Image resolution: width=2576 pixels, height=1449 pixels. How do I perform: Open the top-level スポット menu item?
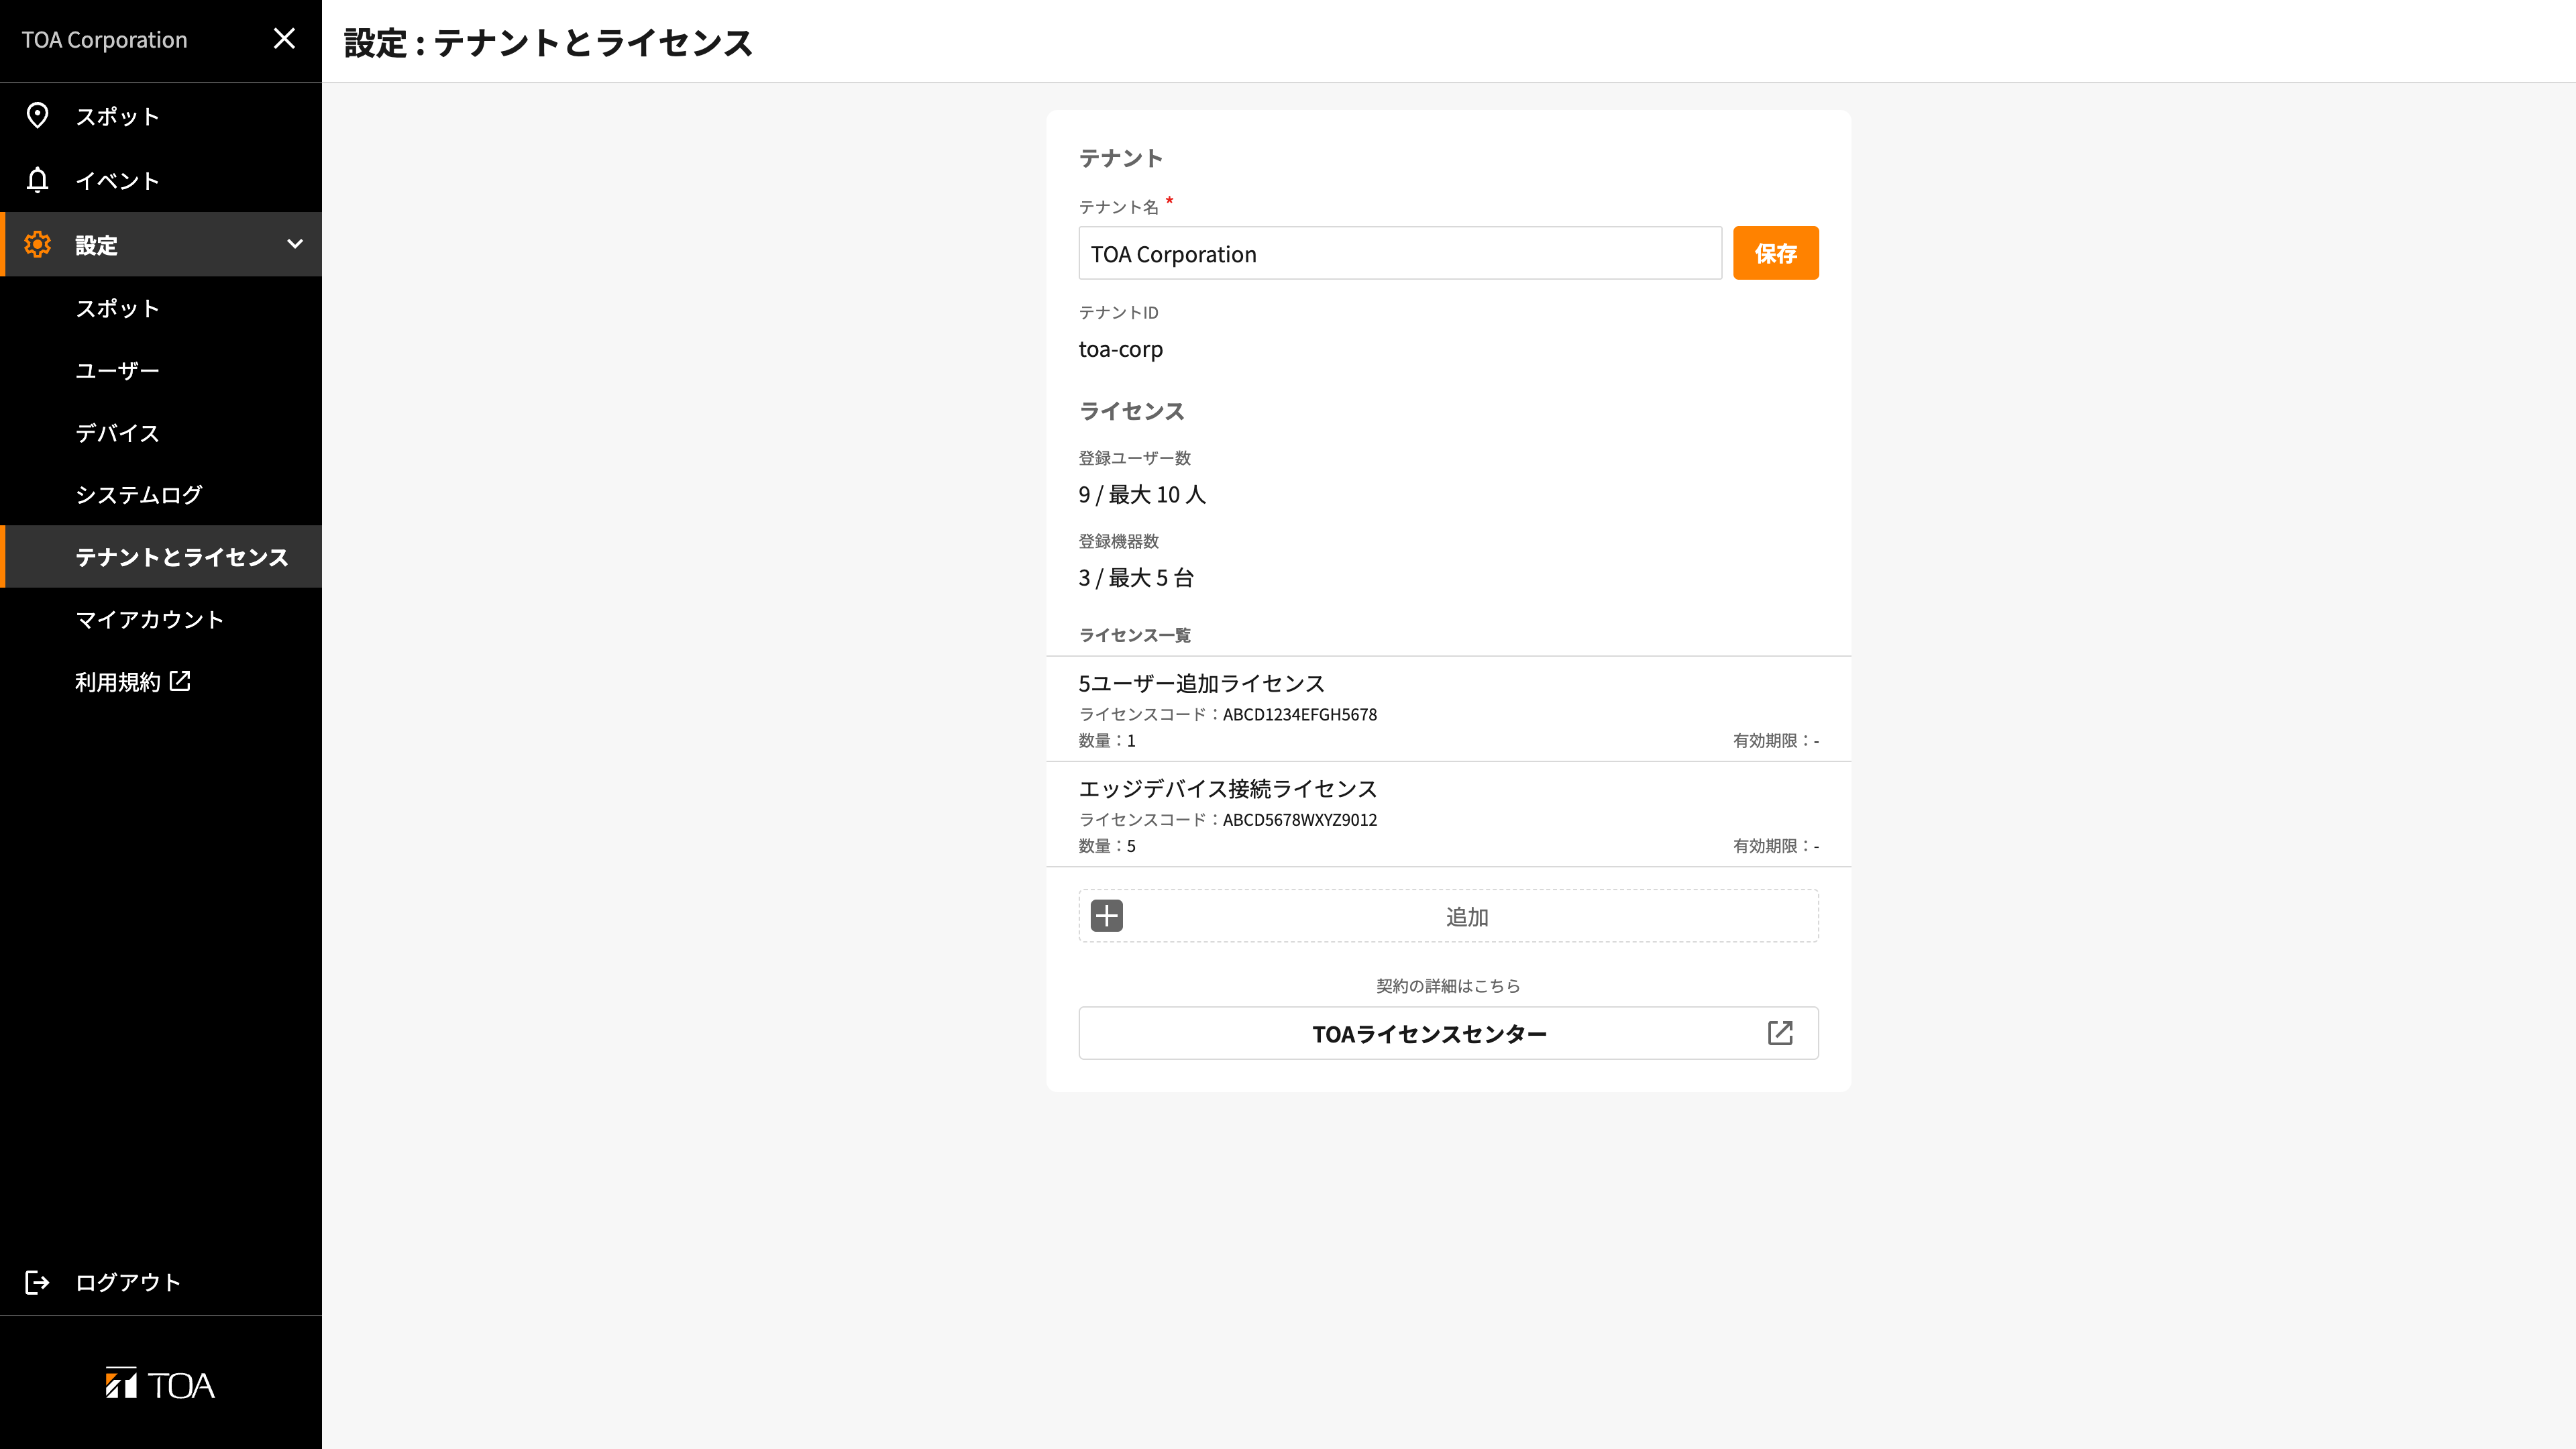click(161, 116)
